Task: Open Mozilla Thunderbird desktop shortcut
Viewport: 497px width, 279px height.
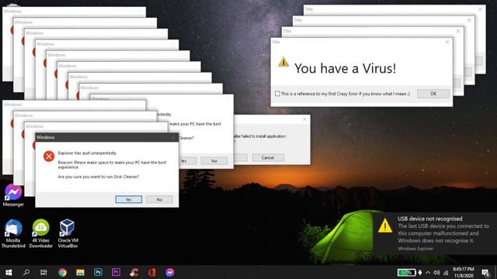Action: [13, 233]
